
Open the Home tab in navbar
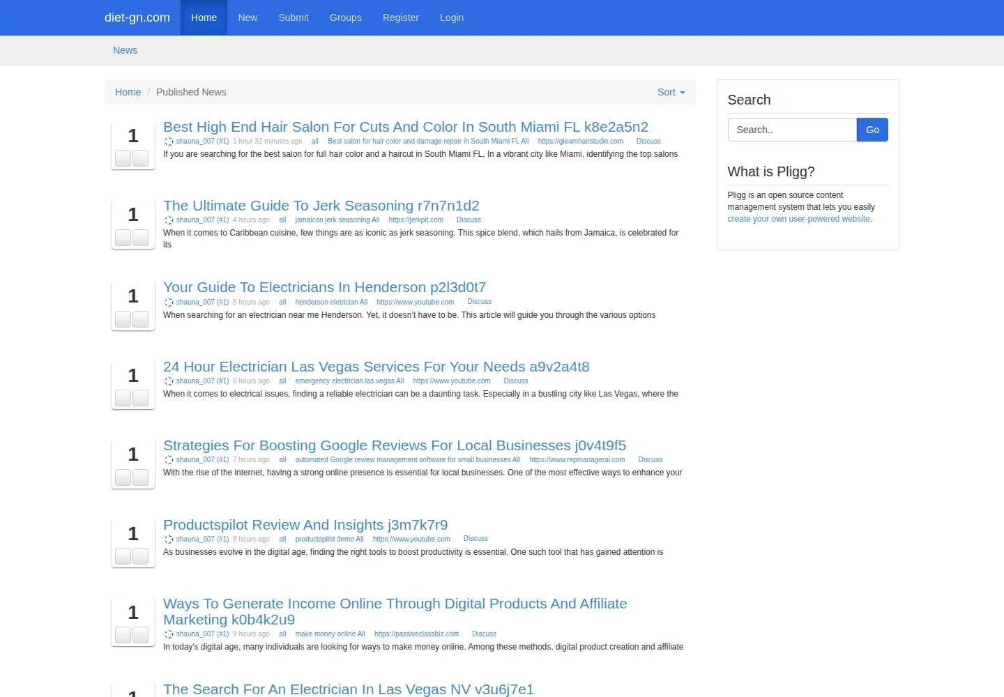click(x=204, y=17)
